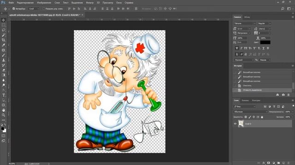The height and width of the screenshot is (165, 295).
Task: Select the last history state, highlighted row
Action: coord(263,90)
